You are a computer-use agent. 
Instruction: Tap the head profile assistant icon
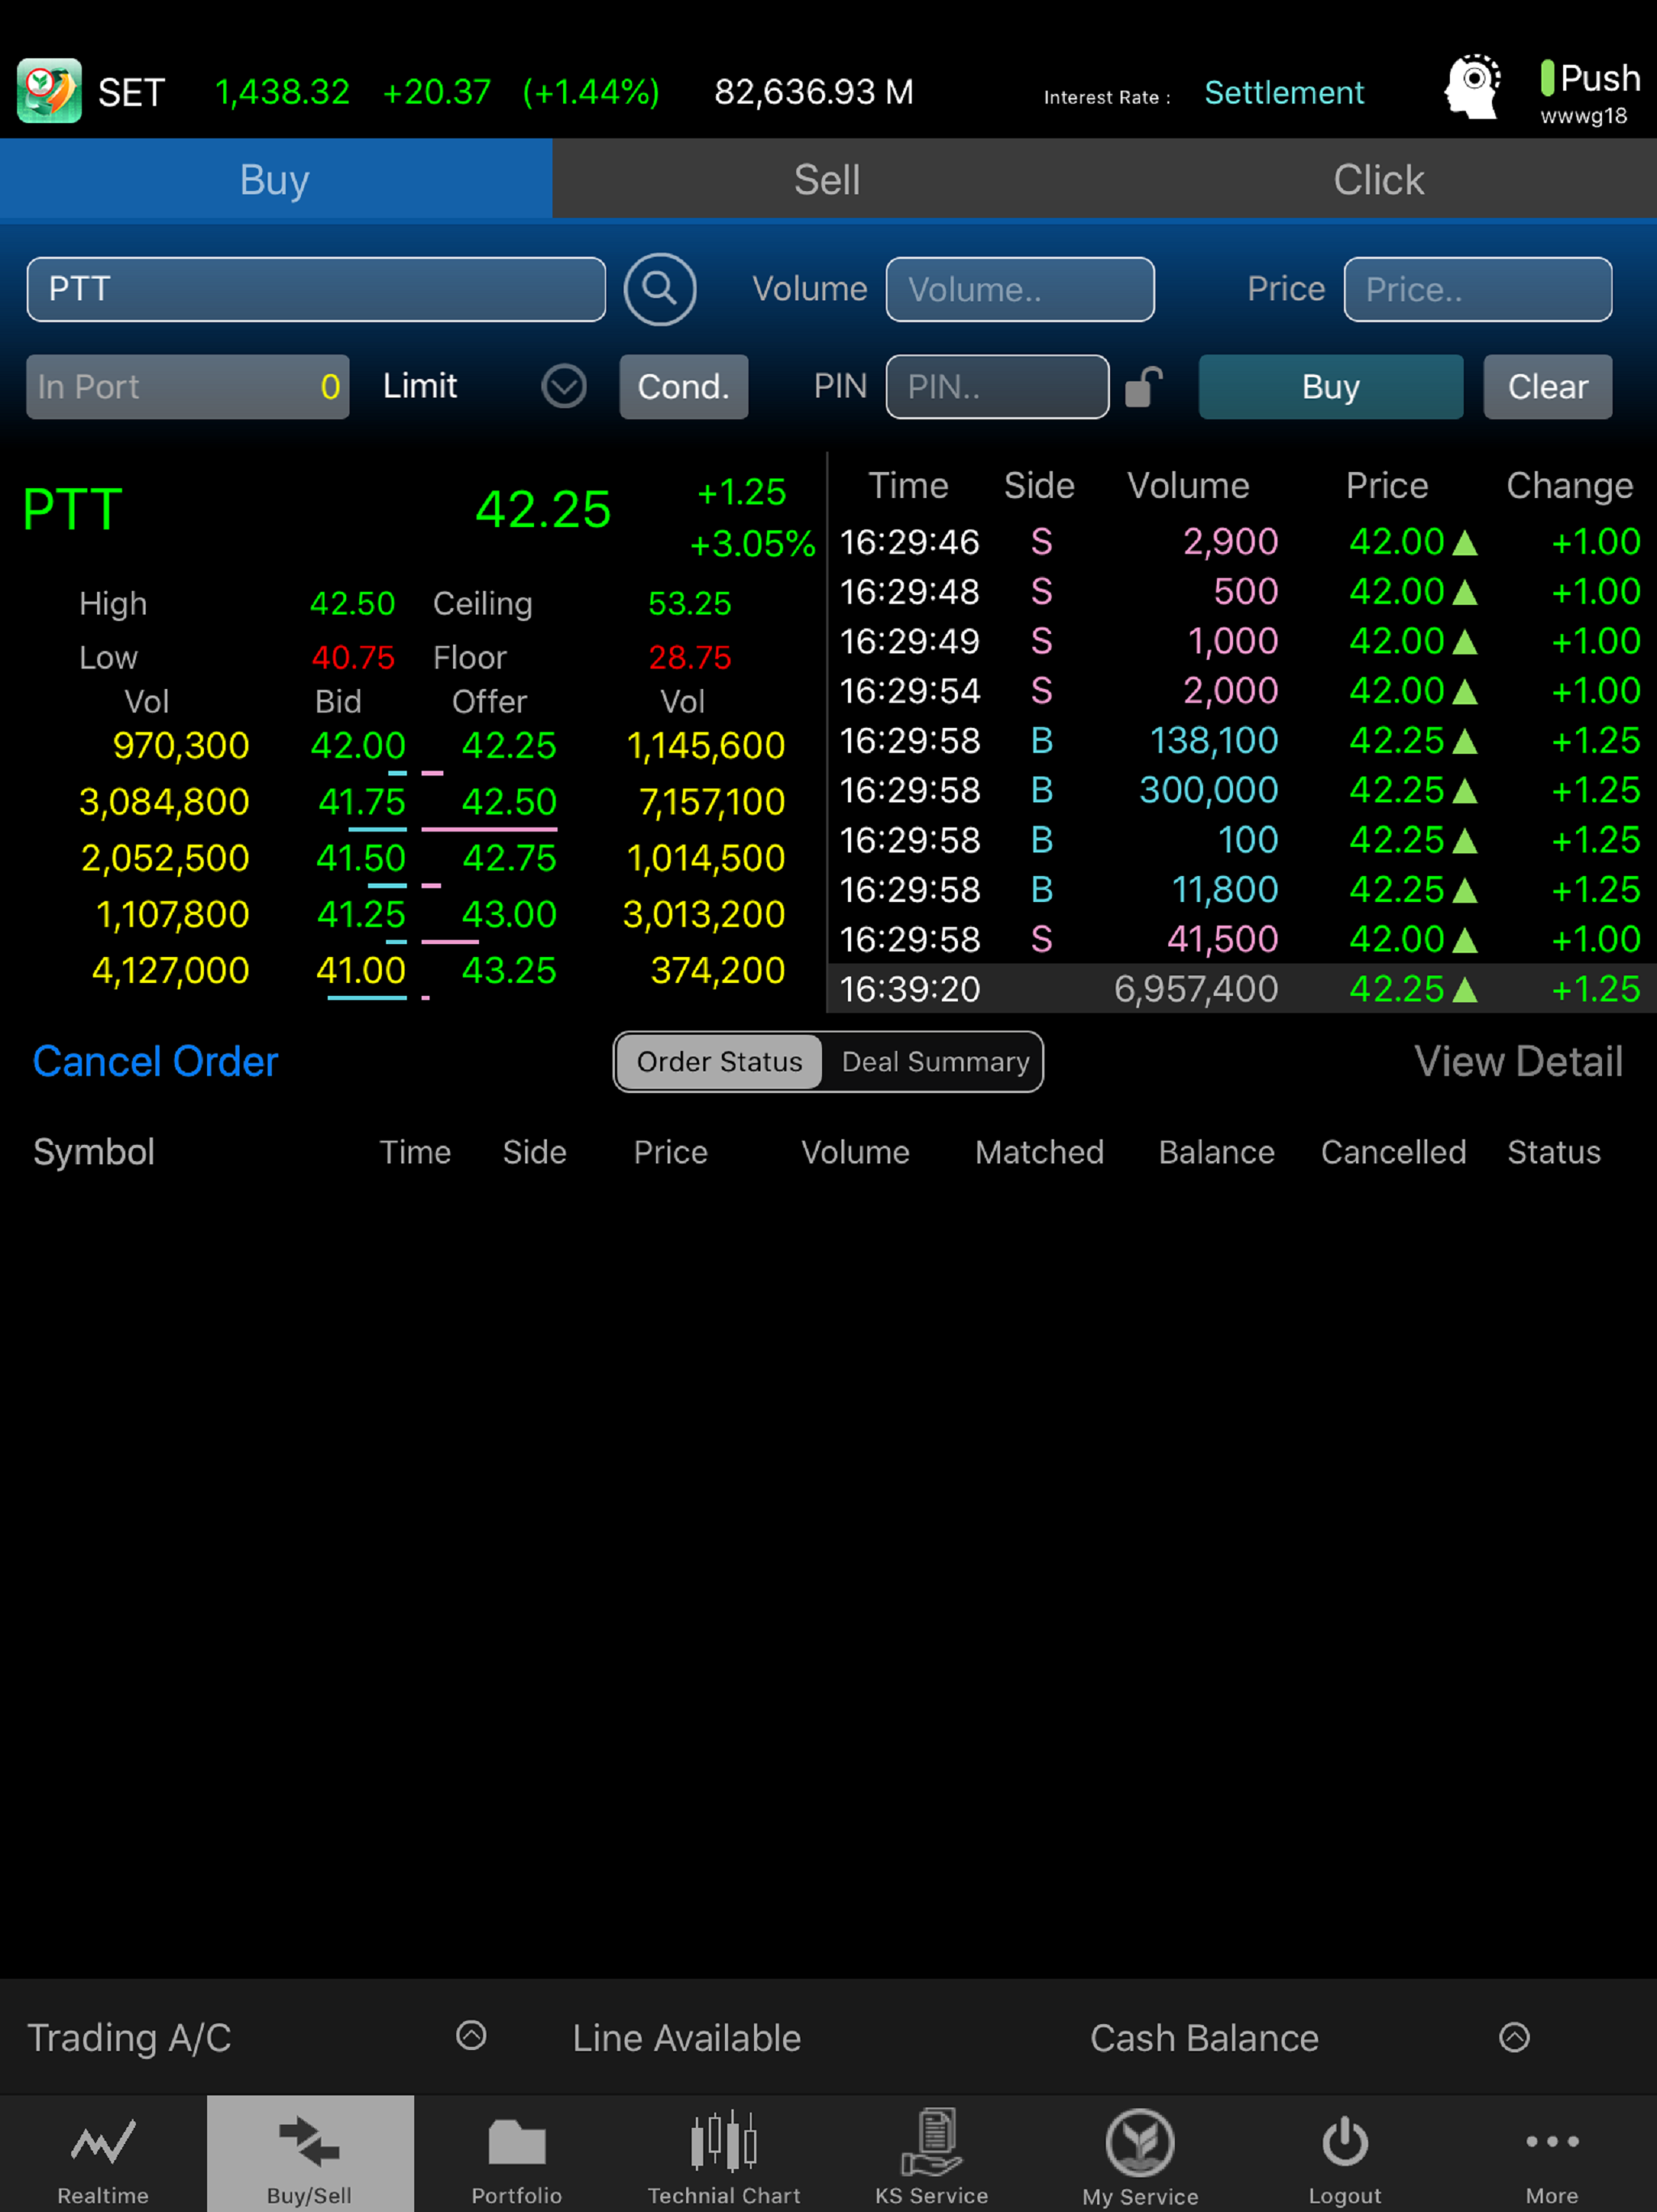[1472, 88]
